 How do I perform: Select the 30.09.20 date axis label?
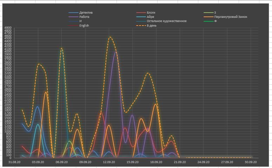251,162
